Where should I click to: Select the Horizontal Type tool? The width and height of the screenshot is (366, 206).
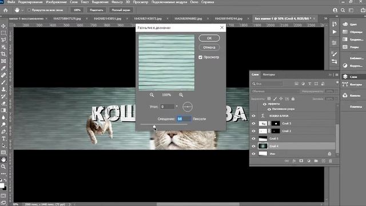tap(3, 138)
